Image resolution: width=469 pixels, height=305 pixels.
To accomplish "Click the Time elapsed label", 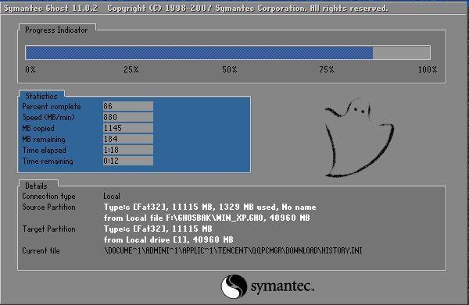I will pyautogui.click(x=44, y=150).
